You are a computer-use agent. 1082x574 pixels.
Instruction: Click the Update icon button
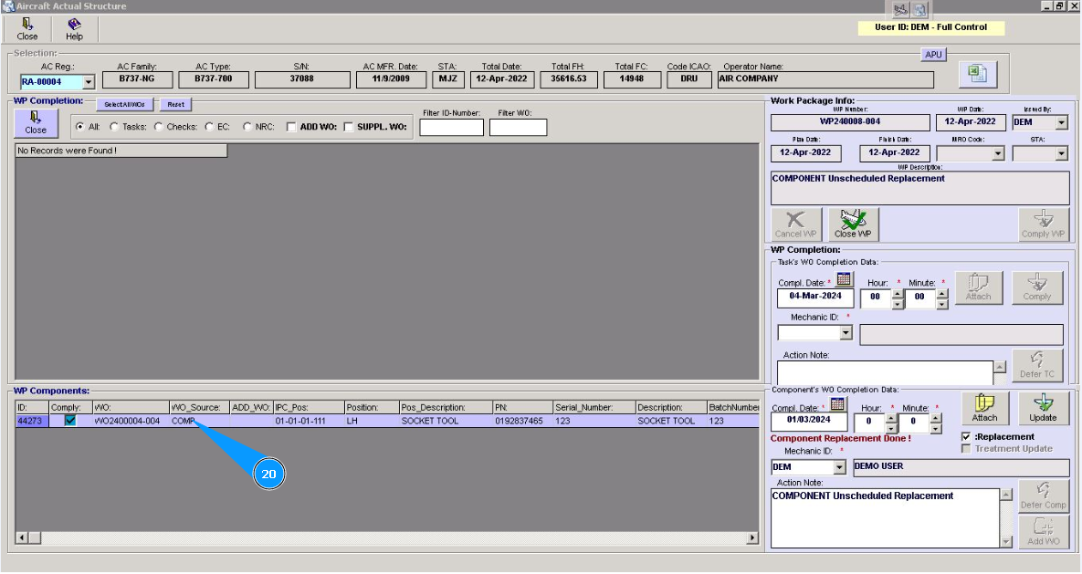point(1043,407)
